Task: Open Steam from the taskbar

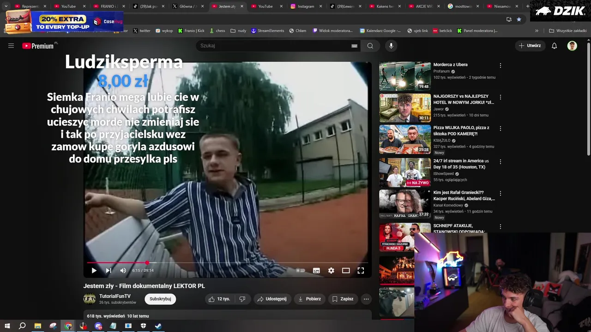Action: pyautogui.click(x=158, y=326)
